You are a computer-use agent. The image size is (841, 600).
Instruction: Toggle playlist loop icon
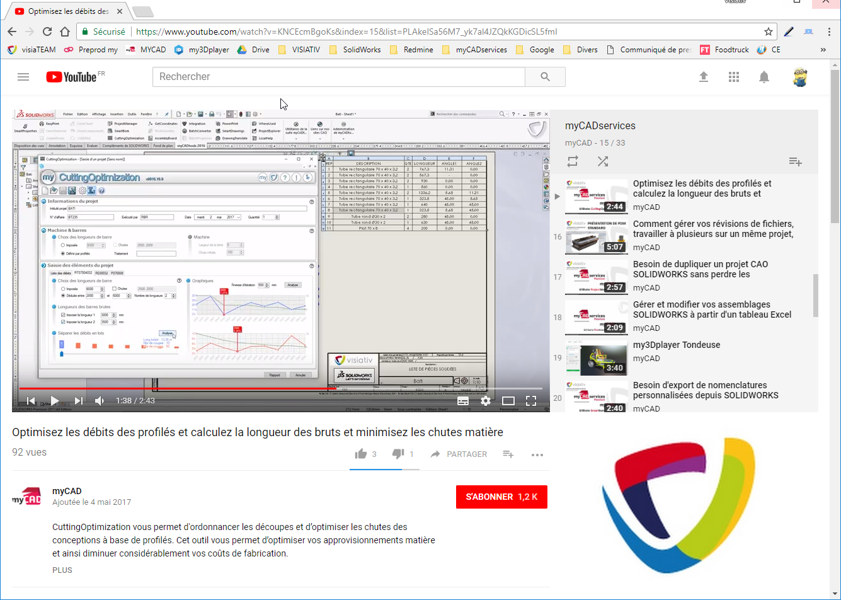tap(573, 161)
